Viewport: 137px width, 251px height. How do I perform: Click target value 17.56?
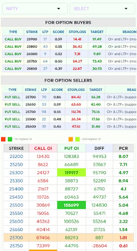tap(96, 119)
